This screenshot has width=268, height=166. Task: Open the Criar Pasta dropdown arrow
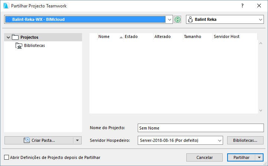pos(78,140)
